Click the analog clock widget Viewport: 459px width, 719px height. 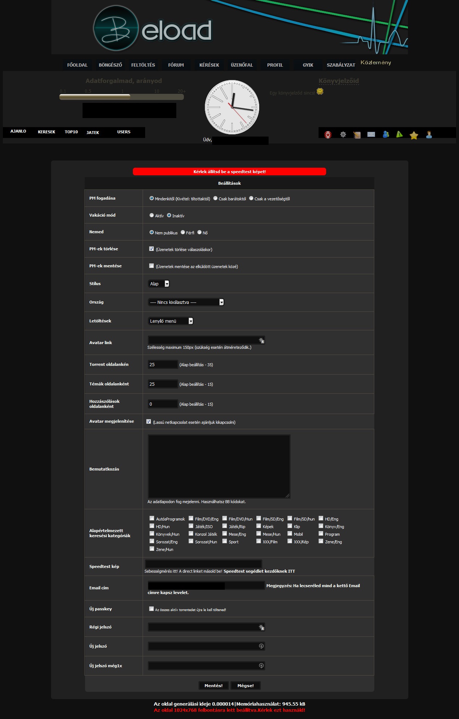tap(232, 107)
